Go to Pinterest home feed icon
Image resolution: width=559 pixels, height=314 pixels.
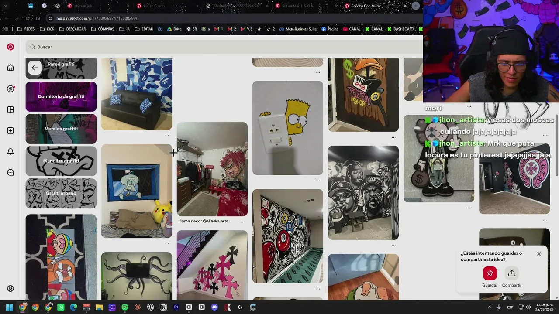pyautogui.click(x=10, y=68)
